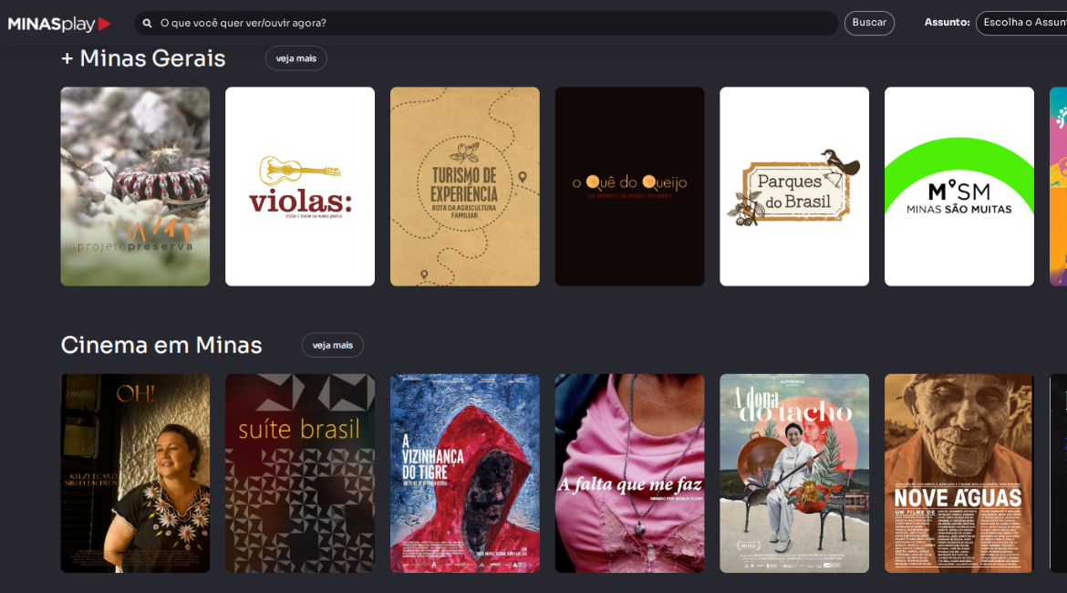Open the Violas show card

[300, 186]
